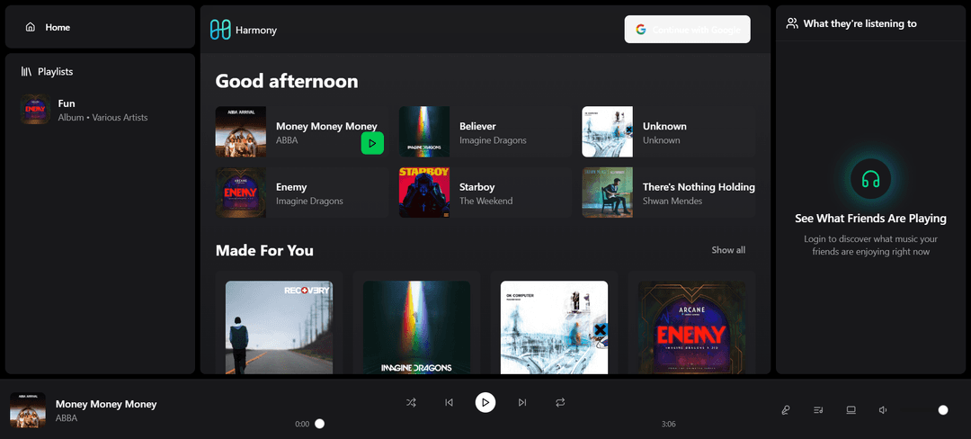The height and width of the screenshot is (439, 971).
Task: Click the Enemy cover thumbnail in Good afternoon
Action: (241, 193)
